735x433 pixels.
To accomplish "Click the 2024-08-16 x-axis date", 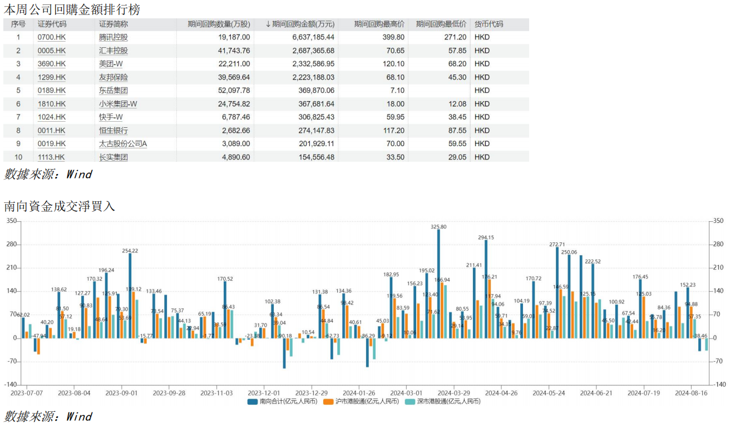I will [692, 392].
